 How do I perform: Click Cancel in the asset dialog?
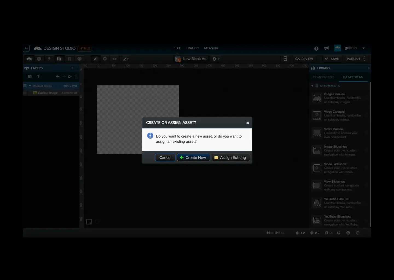165,157
